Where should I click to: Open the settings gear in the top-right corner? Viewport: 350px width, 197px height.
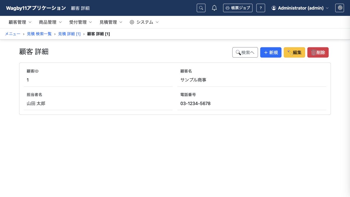(x=340, y=8)
